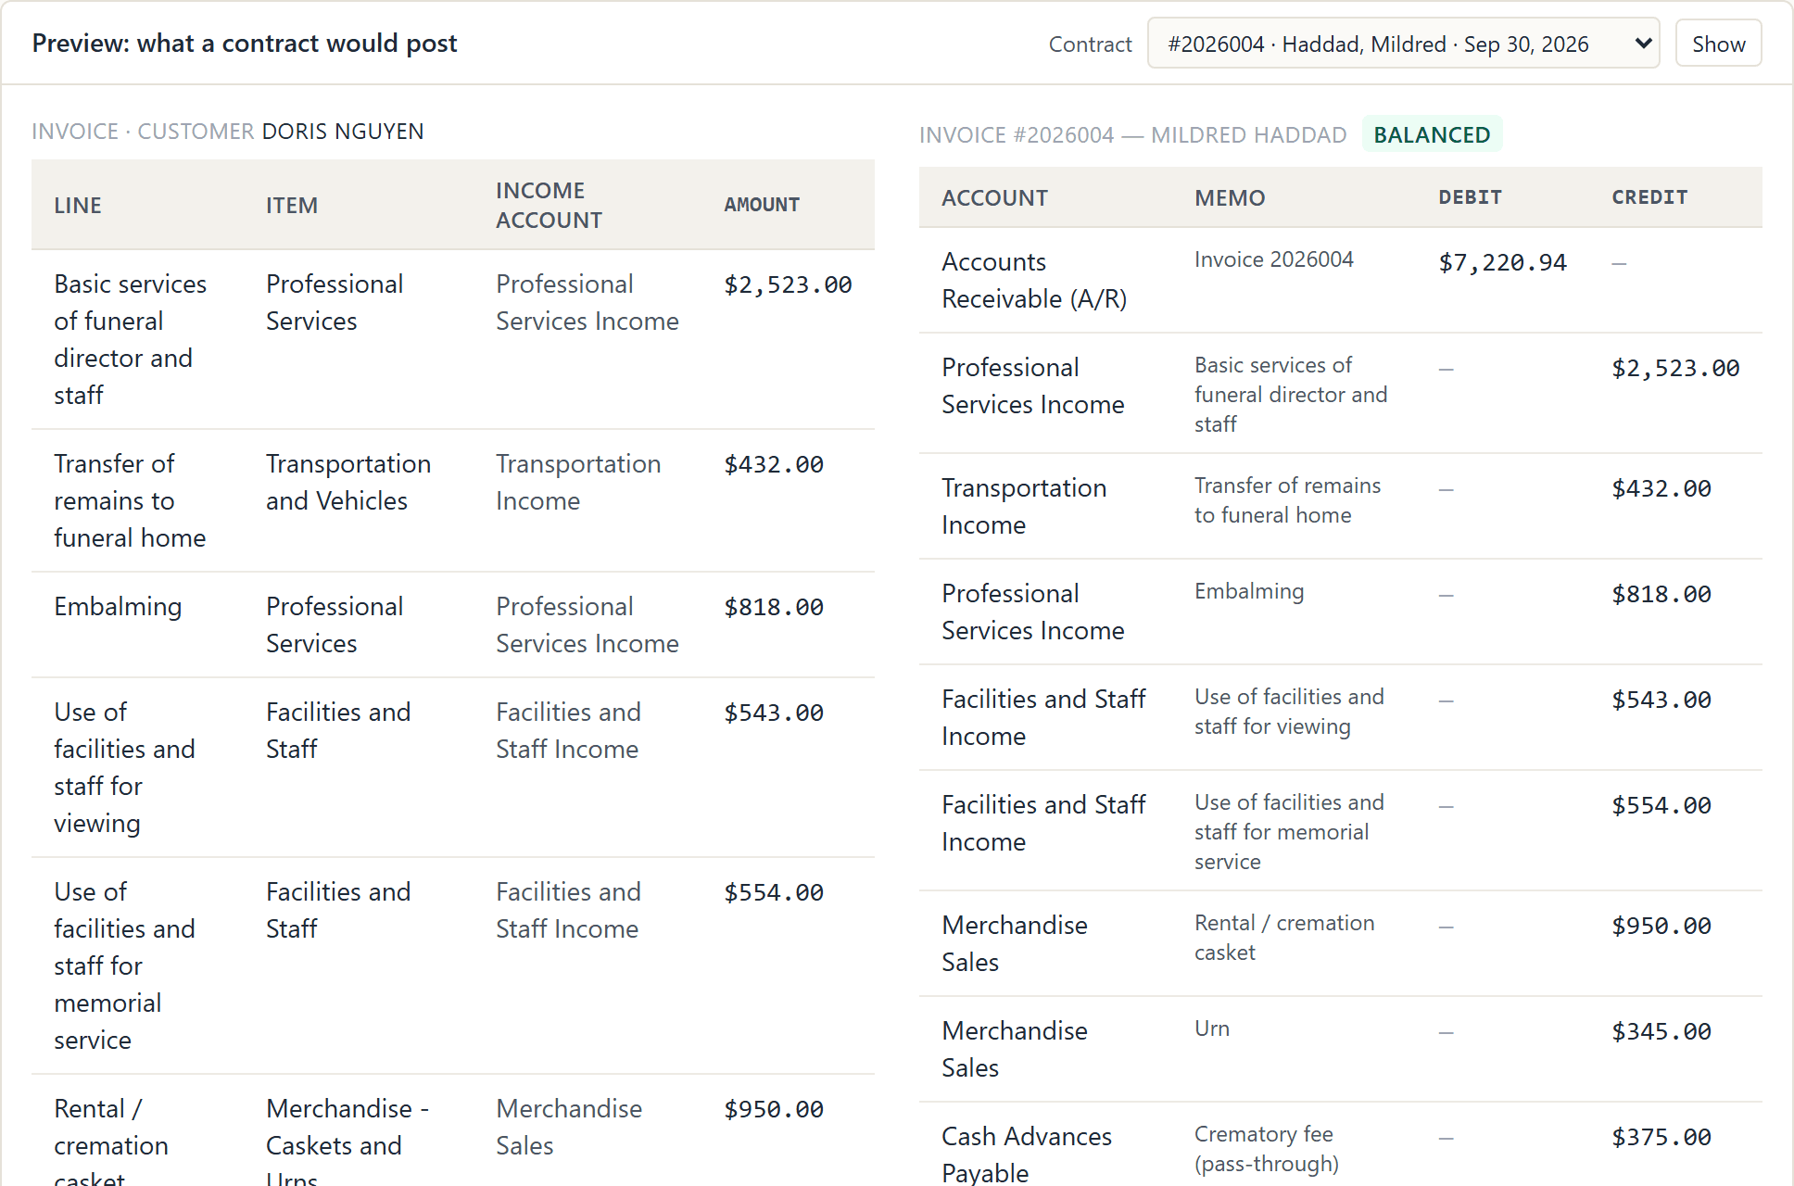Click the AMOUNT column header
1794x1186 pixels.
coord(762,205)
